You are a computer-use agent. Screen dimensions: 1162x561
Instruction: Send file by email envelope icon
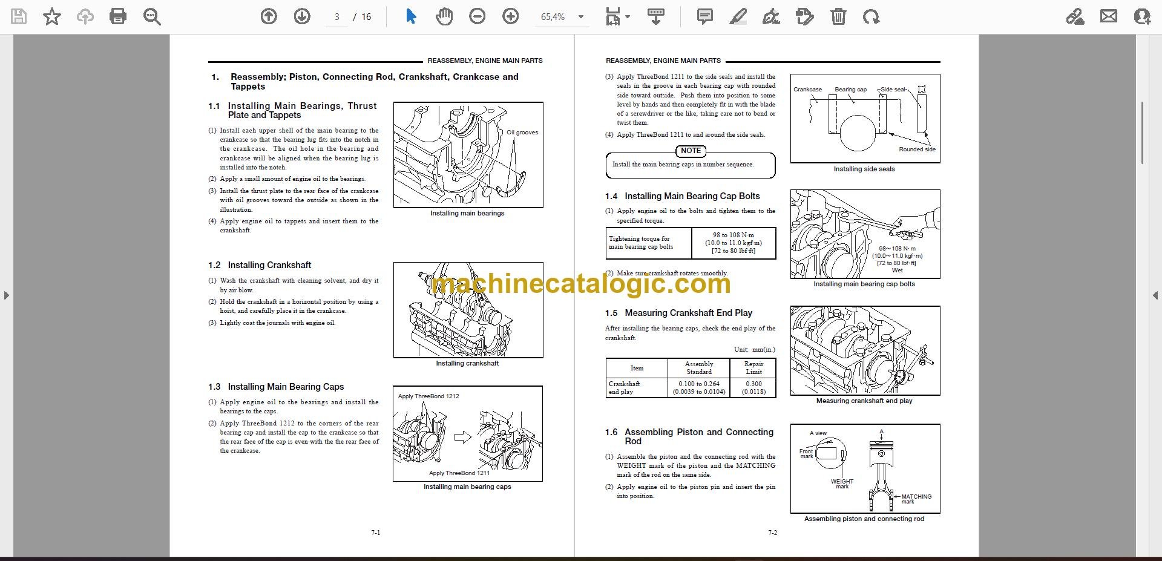point(1109,17)
